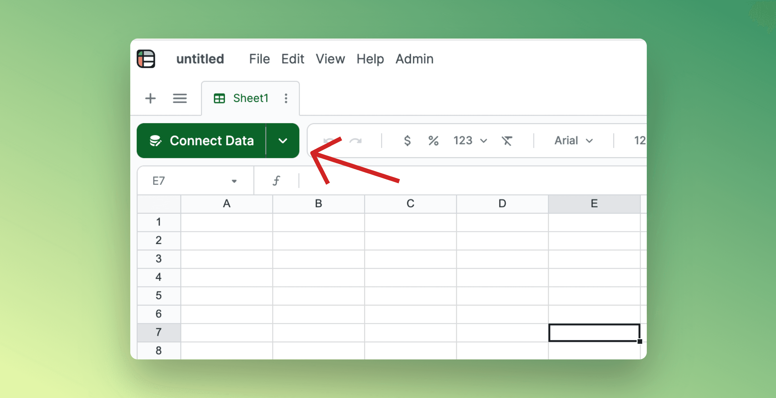
Task: Open the Connect Data dropdown chevron
Action: coord(283,141)
